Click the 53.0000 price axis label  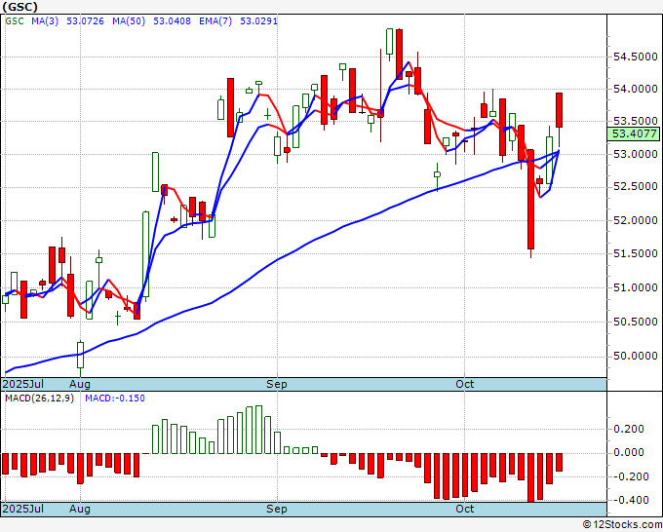pyautogui.click(x=635, y=154)
